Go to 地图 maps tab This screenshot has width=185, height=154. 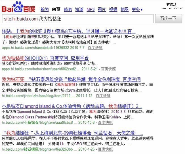[x=124, y=9]
